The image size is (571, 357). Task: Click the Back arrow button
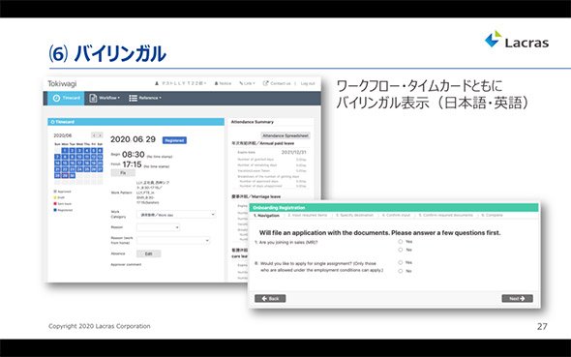pos(270,298)
